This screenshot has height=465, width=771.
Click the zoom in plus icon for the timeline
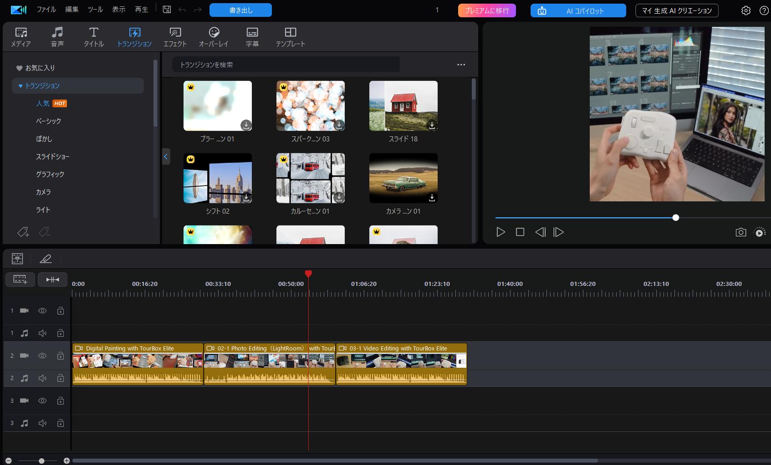tap(66, 460)
